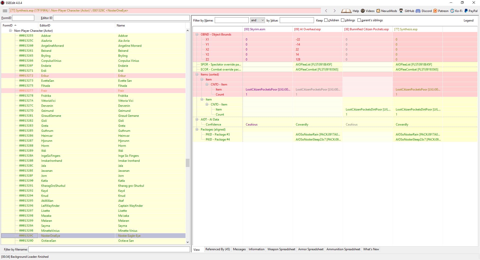Click the Legend button
This screenshot has height=260, width=480.
pyautogui.click(x=469, y=20)
